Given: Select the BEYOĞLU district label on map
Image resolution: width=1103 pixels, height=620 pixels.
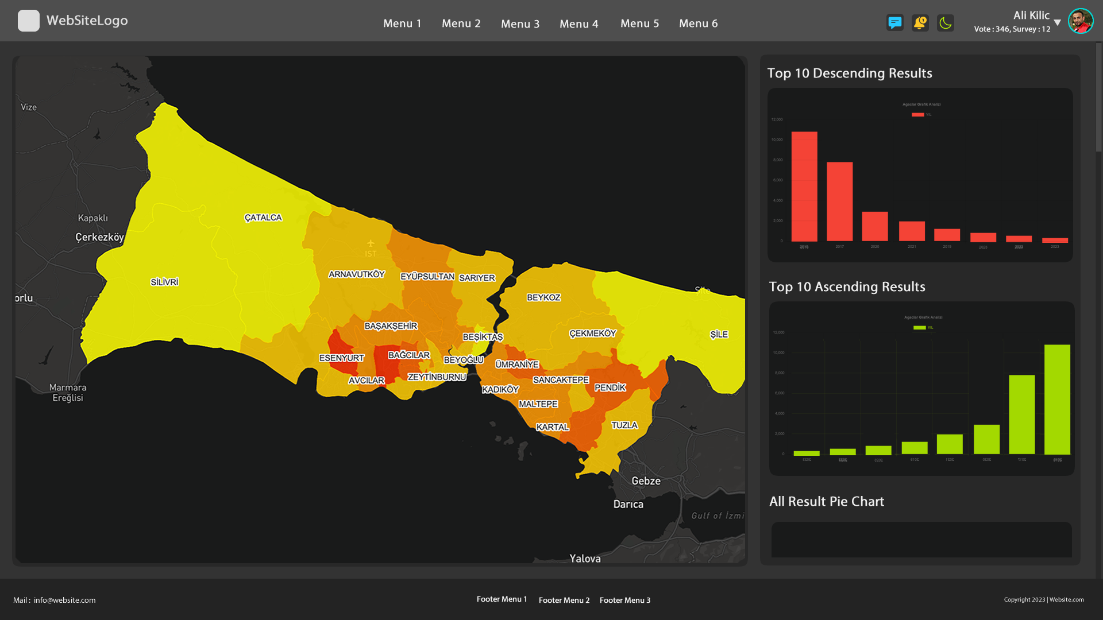Looking at the screenshot, I should click(x=464, y=360).
